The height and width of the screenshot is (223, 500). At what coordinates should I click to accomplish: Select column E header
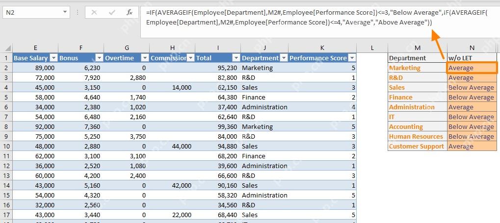35,48
